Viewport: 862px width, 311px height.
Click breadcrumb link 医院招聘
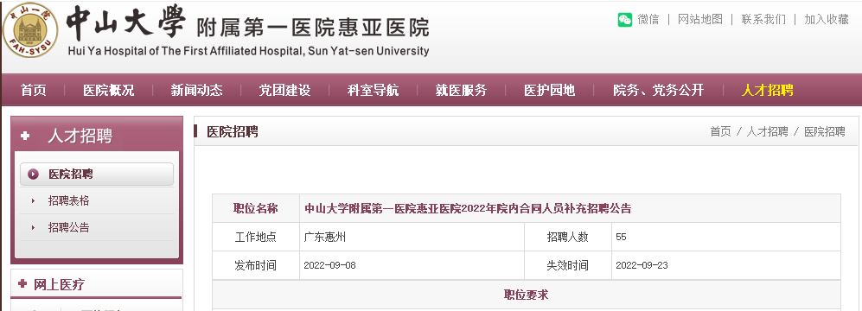825,132
